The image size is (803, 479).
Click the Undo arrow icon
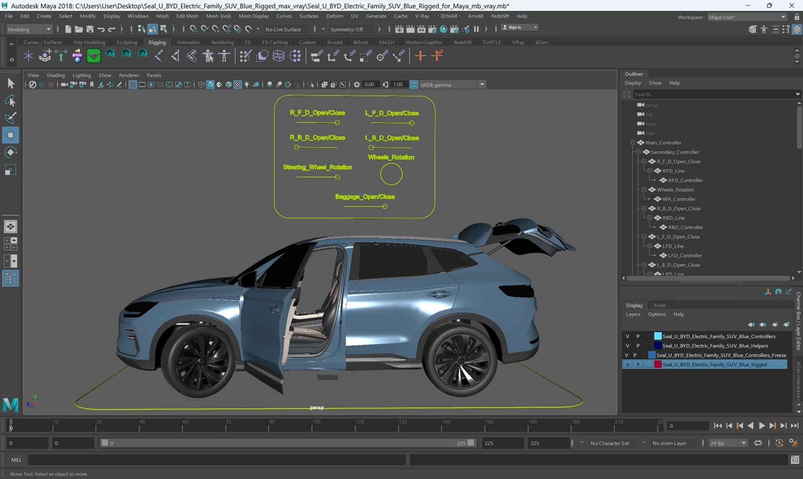(x=101, y=29)
